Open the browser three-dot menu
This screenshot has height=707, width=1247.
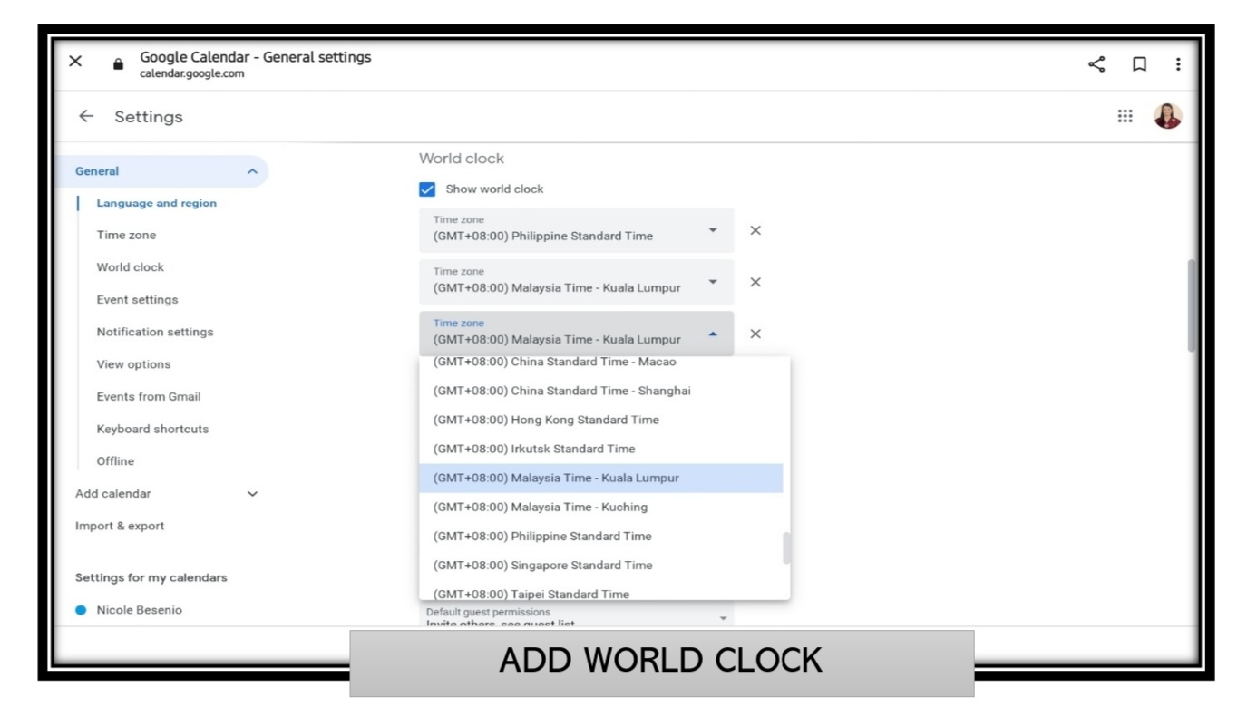(x=1178, y=63)
